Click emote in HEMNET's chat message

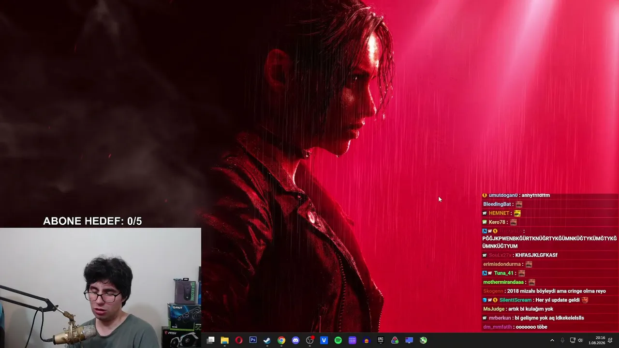click(517, 213)
